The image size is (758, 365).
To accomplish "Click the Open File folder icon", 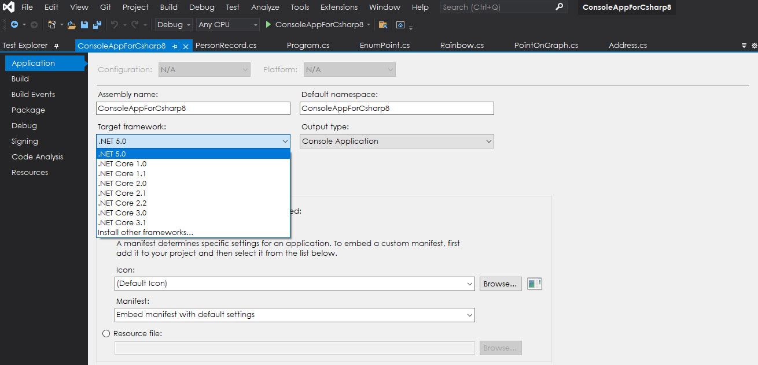I will click(x=72, y=25).
